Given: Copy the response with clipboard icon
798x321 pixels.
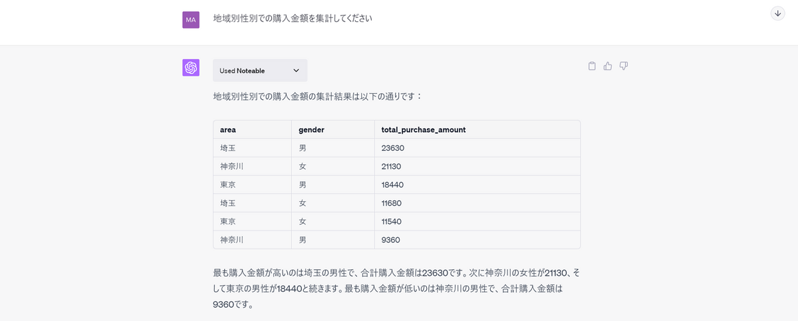Looking at the screenshot, I should coord(592,66).
